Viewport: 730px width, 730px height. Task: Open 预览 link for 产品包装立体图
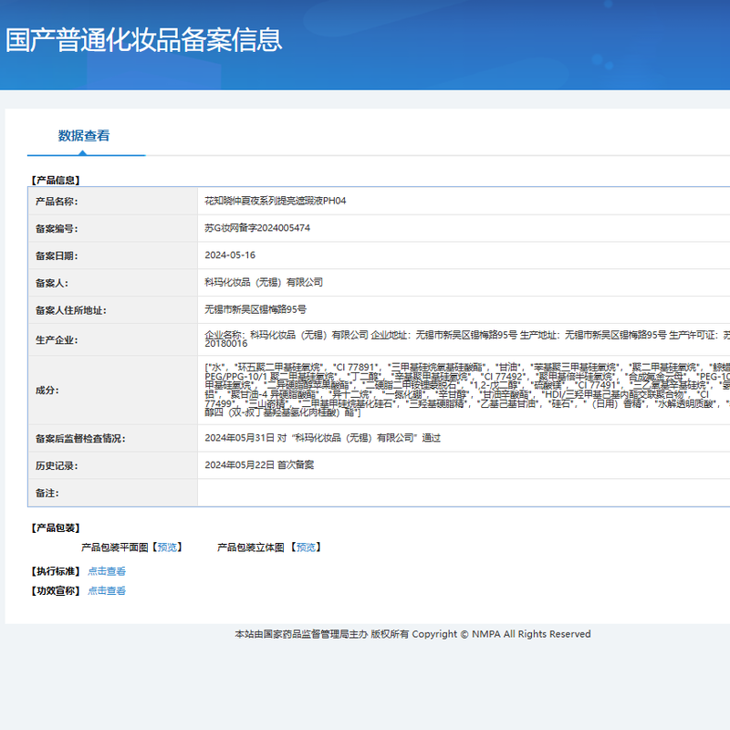(x=307, y=547)
